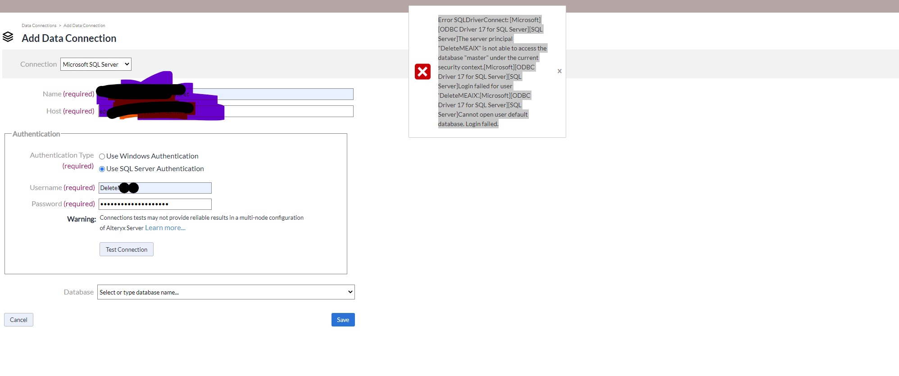
Task: Click the stacked layers icon beside Add Data Connection
Action: [x=8, y=37]
